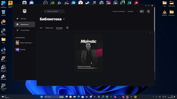Open File Explorer from taskbar
Screen dimensions: 177x99
coord(75,97)
